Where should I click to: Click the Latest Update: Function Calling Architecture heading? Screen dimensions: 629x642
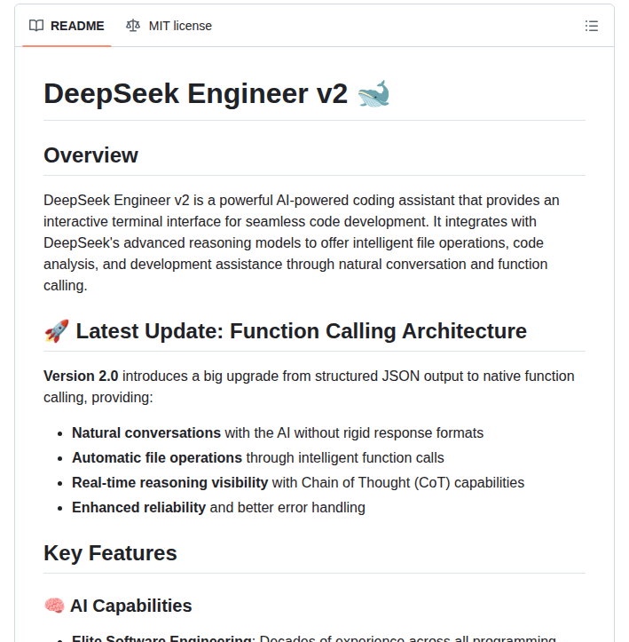pyautogui.click(x=285, y=331)
